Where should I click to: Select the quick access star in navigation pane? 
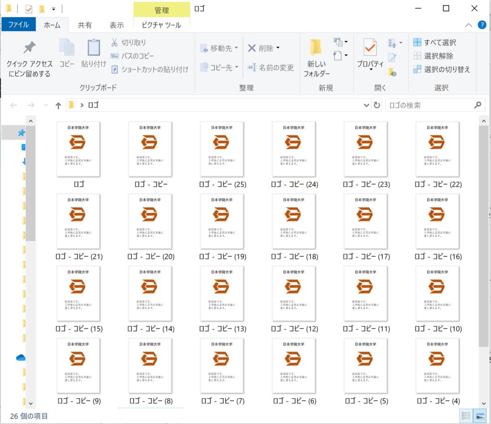[x=21, y=133]
